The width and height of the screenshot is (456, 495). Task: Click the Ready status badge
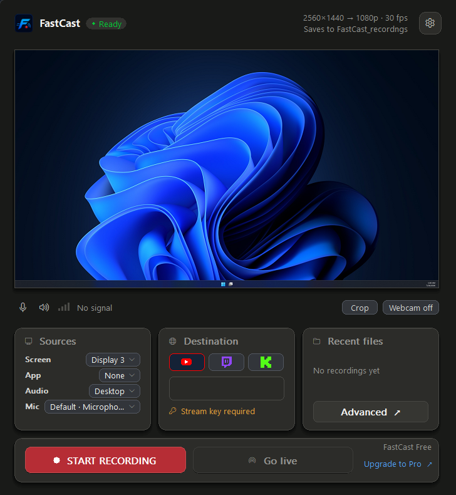pos(106,24)
